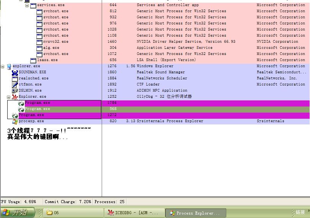Click the SOUNDMAN.EXE blue Realtek icon
Screen dimensions: 310x218
coord(15,73)
